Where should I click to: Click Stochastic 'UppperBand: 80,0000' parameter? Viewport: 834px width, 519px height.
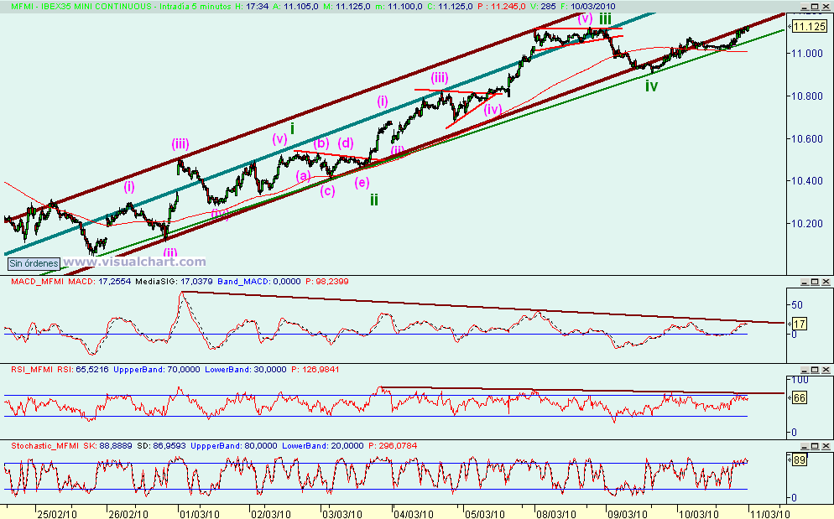234,445
